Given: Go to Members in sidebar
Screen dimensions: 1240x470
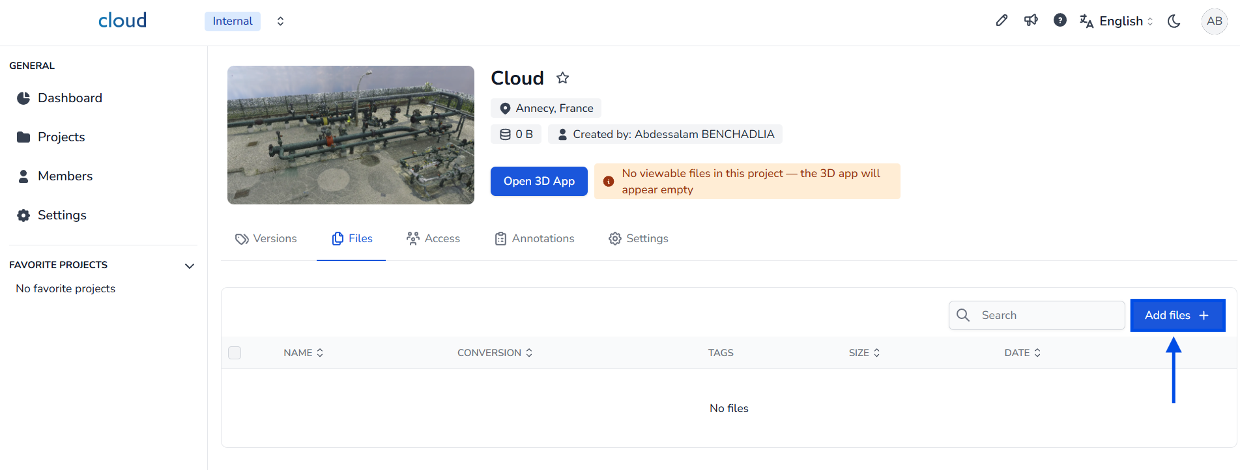Looking at the screenshot, I should pyautogui.click(x=65, y=176).
